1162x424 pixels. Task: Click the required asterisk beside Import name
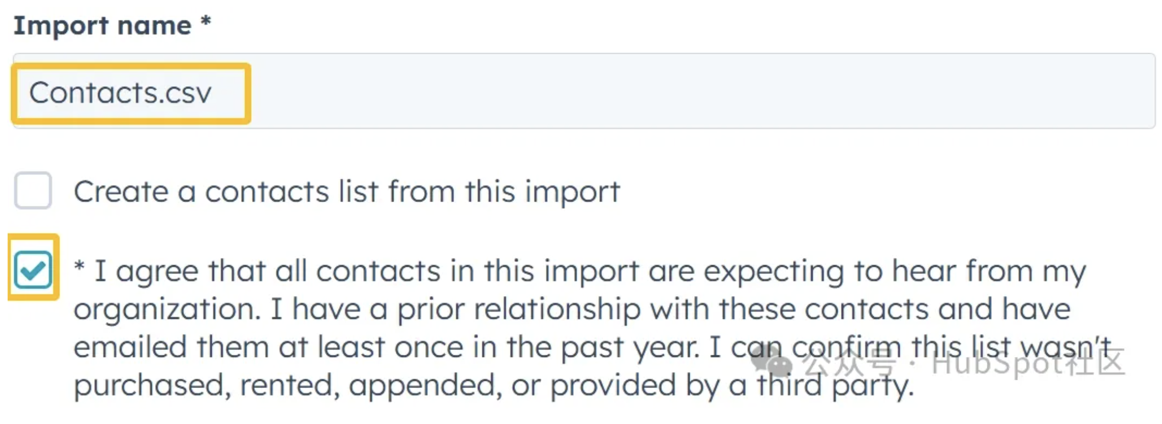pos(206,22)
